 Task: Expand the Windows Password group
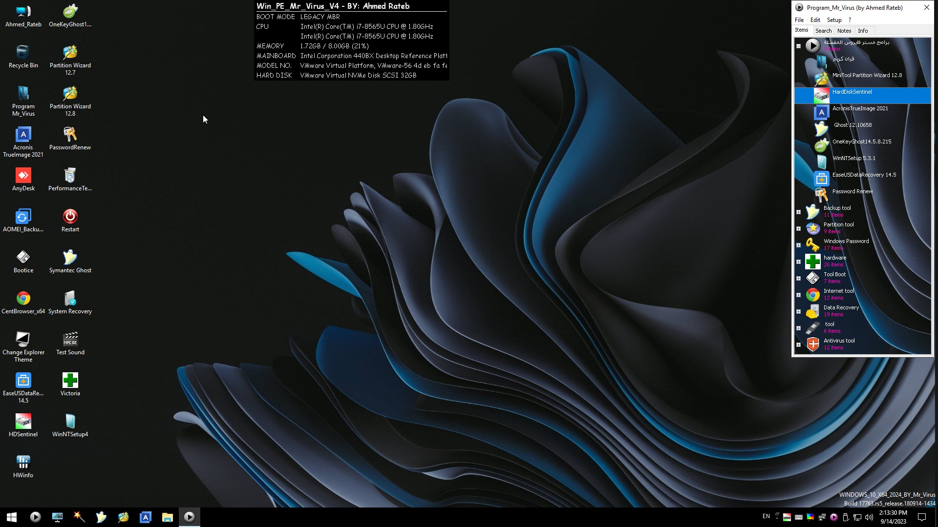(799, 245)
